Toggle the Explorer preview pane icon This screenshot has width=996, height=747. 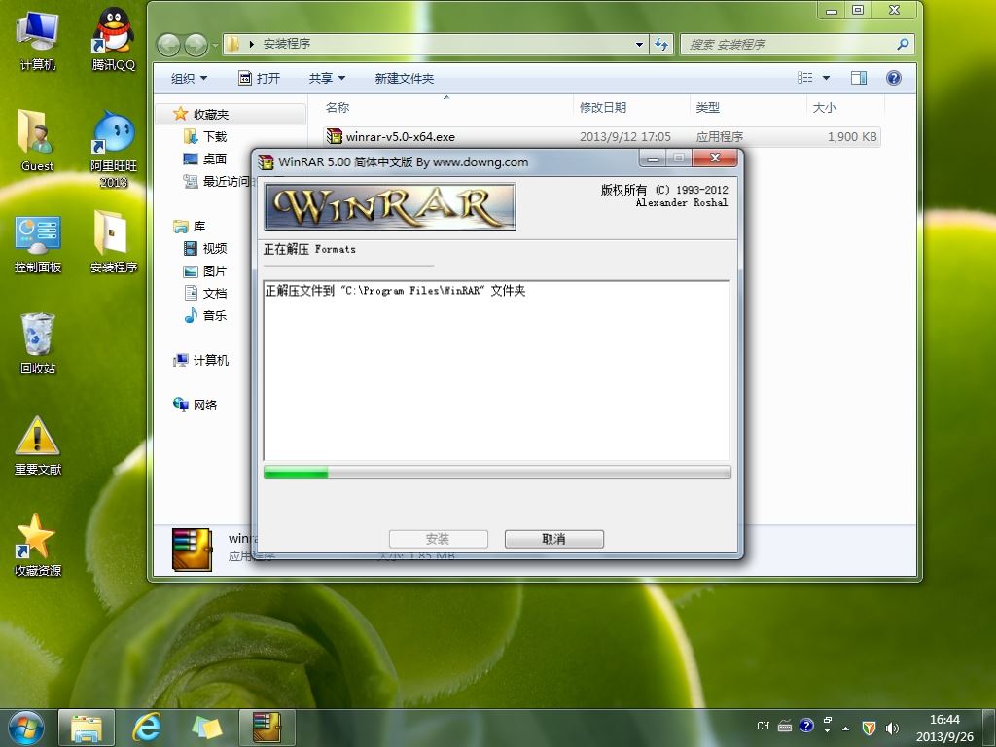pyautogui.click(x=859, y=78)
